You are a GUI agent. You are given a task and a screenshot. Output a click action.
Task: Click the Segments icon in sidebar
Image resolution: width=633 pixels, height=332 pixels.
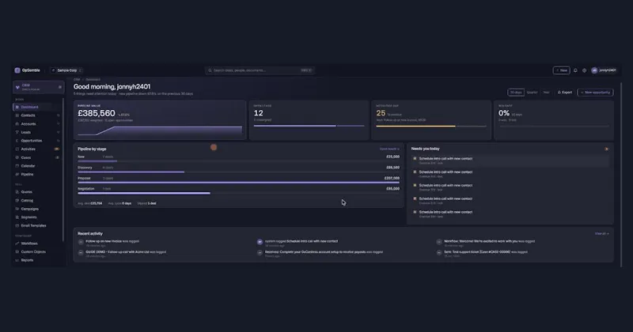click(x=17, y=217)
